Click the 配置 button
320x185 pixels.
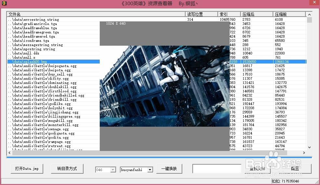(295, 169)
